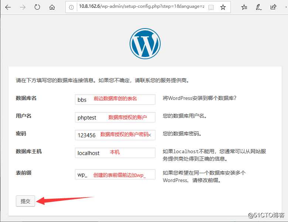This screenshot has width=288, height=222.
Task: Click the 密码 label
Action: click(21, 134)
